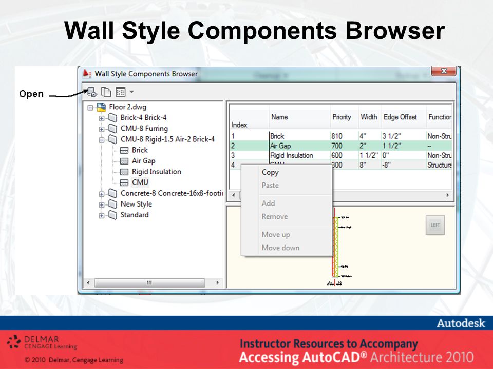Expand the Standard wall style node
Viewport: 493px width, 369px height.
click(102, 216)
